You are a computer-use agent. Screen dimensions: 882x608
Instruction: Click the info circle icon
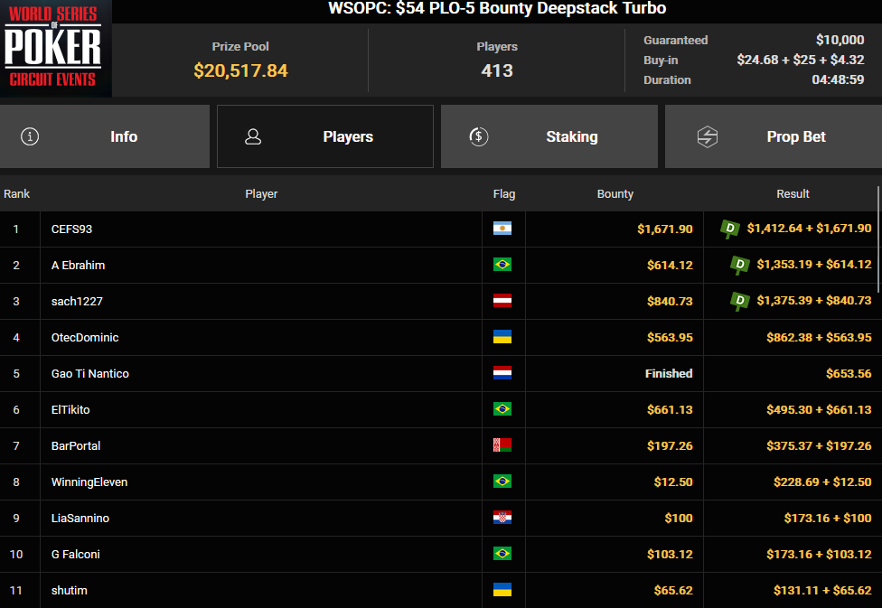tap(30, 136)
